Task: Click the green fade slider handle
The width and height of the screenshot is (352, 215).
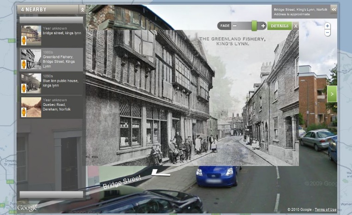Action: tap(254, 25)
